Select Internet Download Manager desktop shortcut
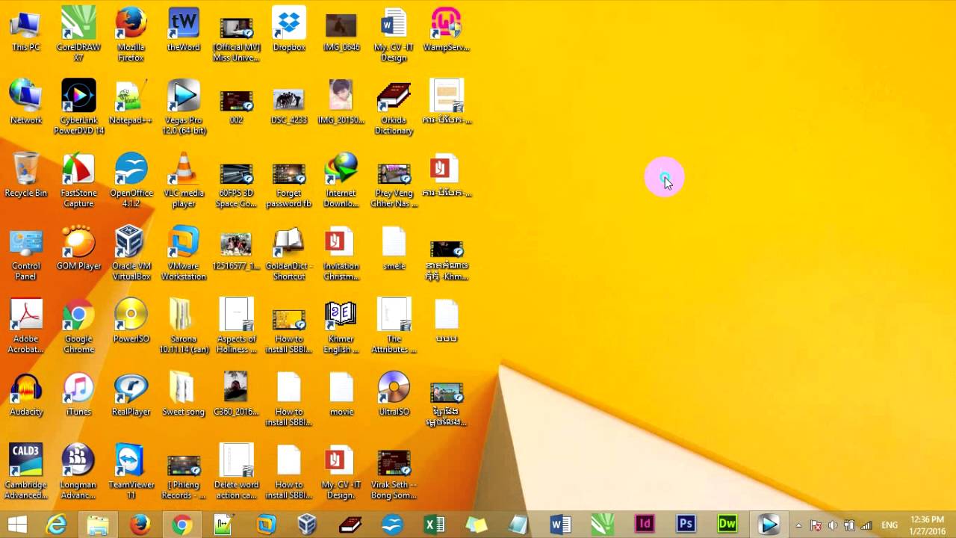This screenshot has height=538, width=956. point(341,181)
